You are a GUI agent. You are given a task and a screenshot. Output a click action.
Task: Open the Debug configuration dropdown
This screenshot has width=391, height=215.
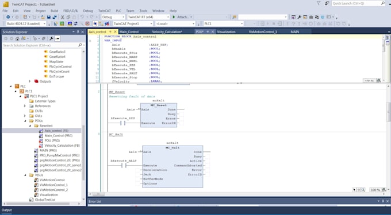(x=113, y=17)
